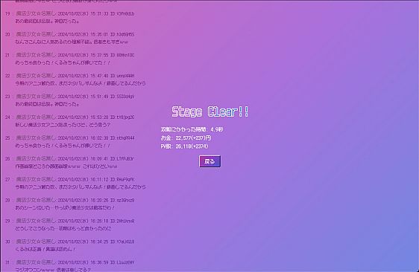Click post 27 header timestamped 16:11:12

click(70, 180)
